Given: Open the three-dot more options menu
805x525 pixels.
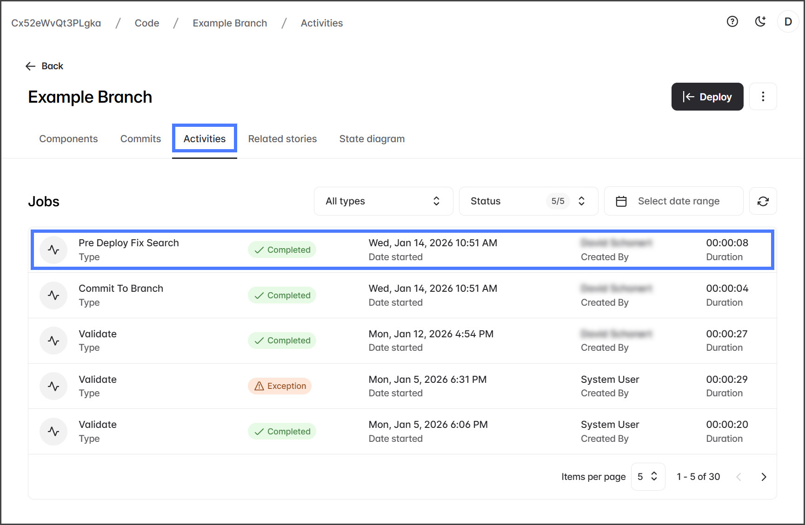Looking at the screenshot, I should [763, 97].
